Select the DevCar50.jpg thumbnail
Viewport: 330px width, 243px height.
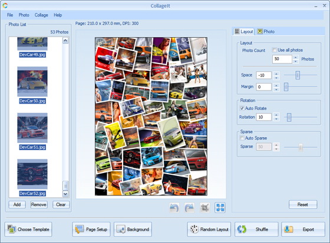[32, 82]
